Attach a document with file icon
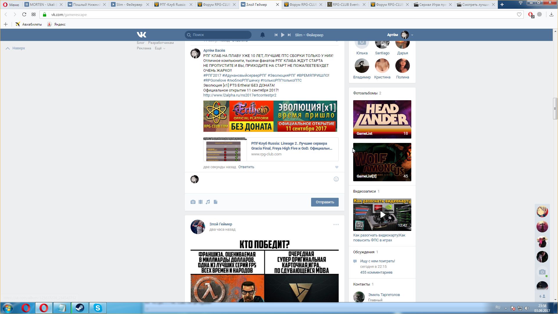The width and height of the screenshot is (558, 314). (x=216, y=202)
